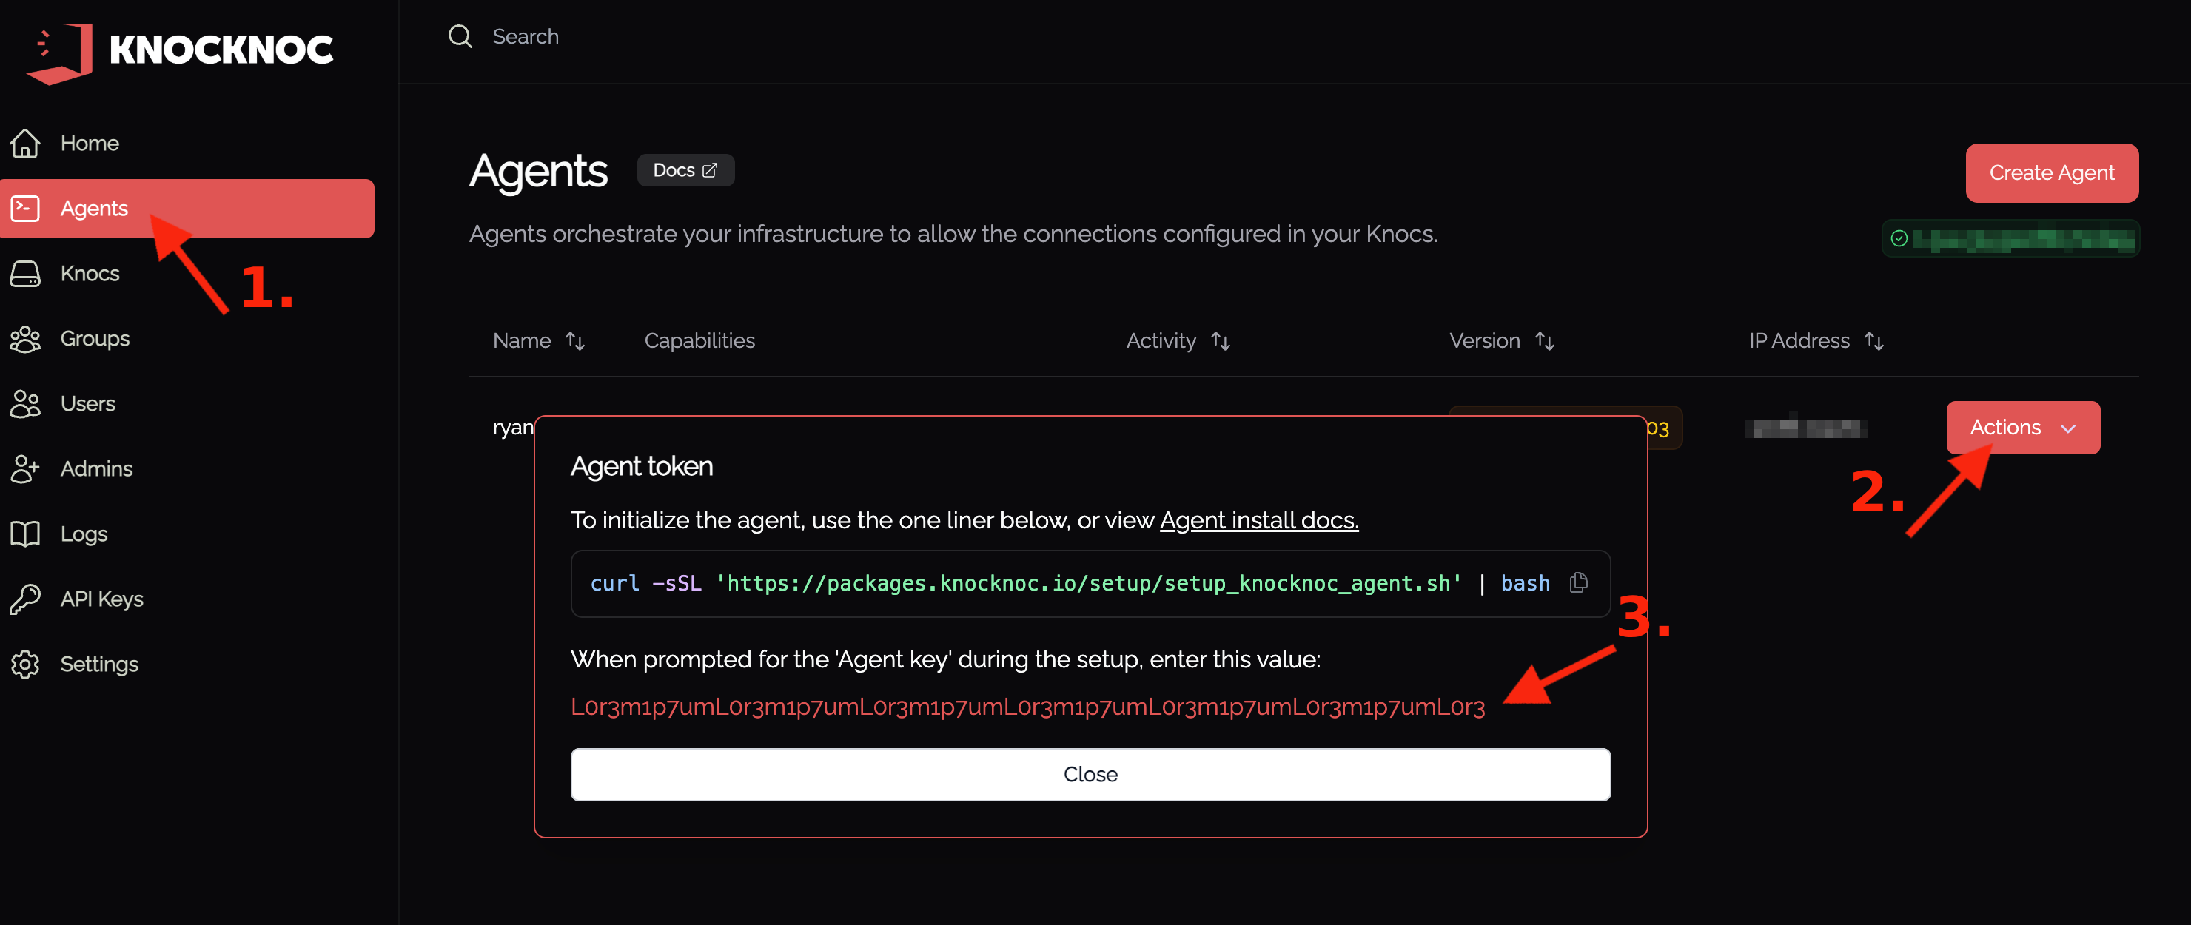Sort agents by Name column arrows
This screenshot has width=2191, height=925.
pyautogui.click(x=576, y=341)
